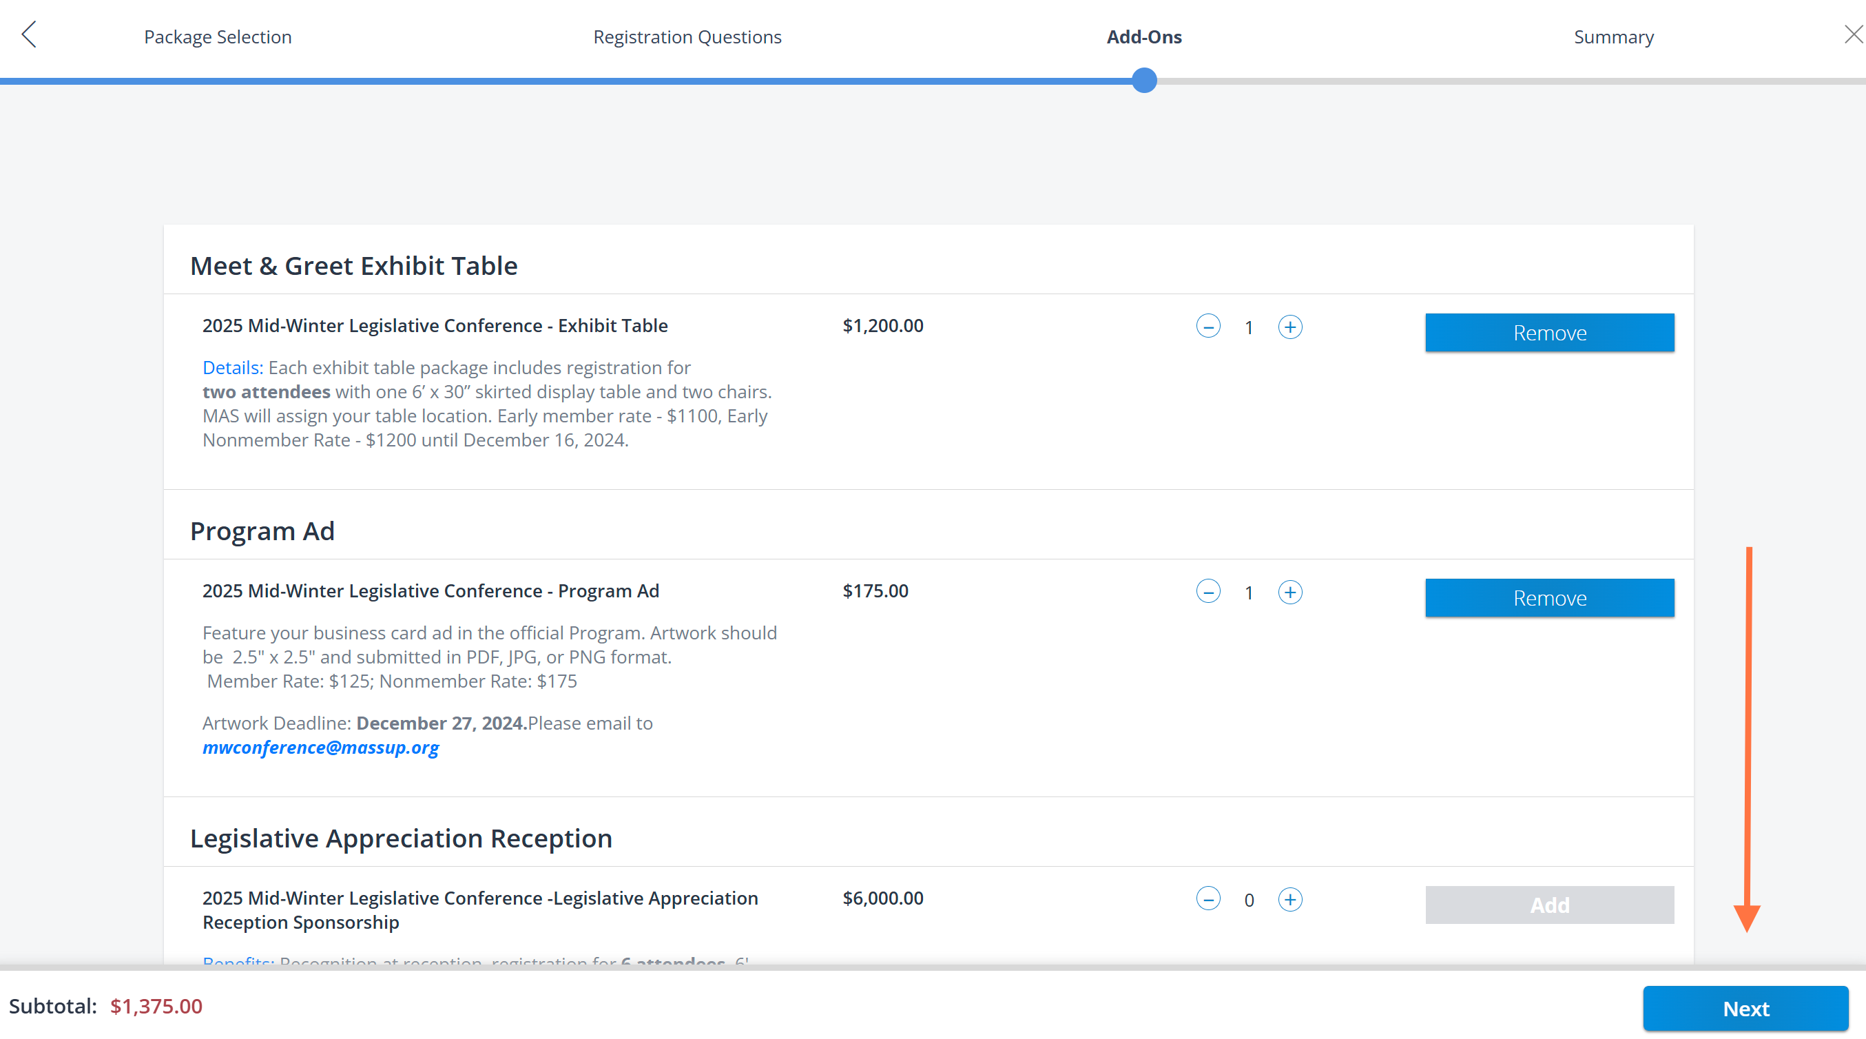The image size is (1866, 1039).
Task: Select the Add-Ons step
Action: point(1144,37)
